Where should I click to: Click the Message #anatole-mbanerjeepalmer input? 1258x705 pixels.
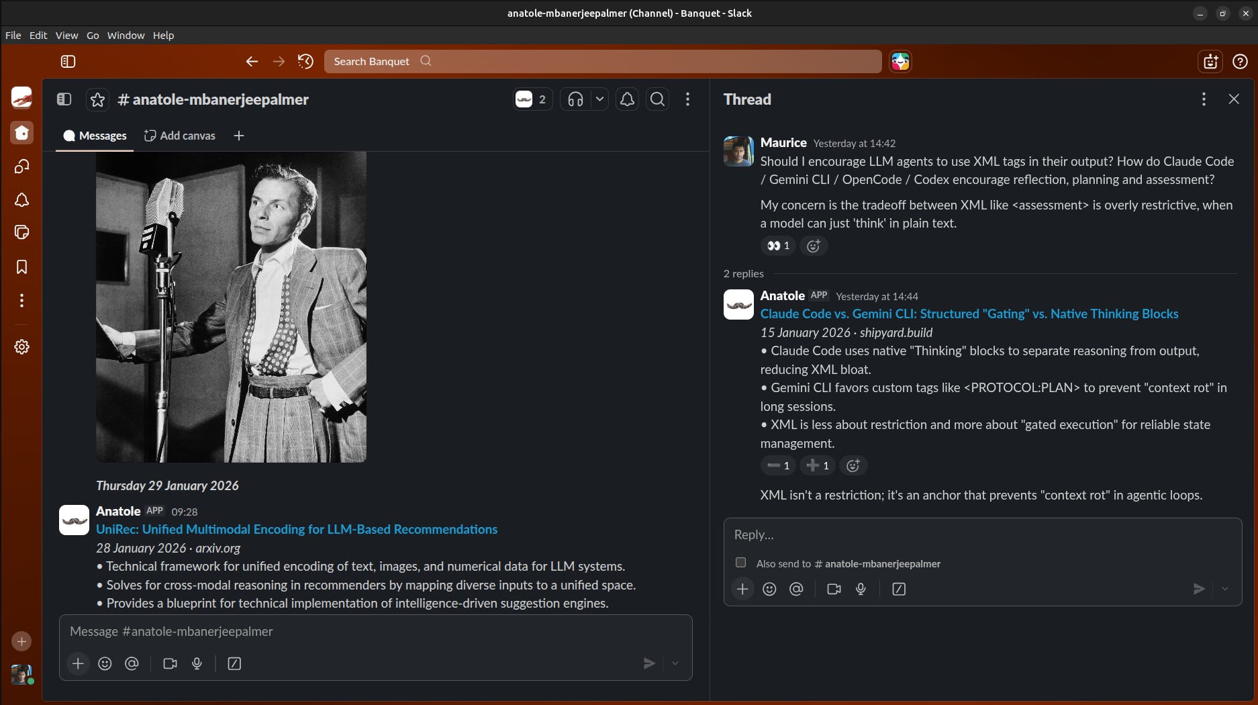tap(375, 631)
